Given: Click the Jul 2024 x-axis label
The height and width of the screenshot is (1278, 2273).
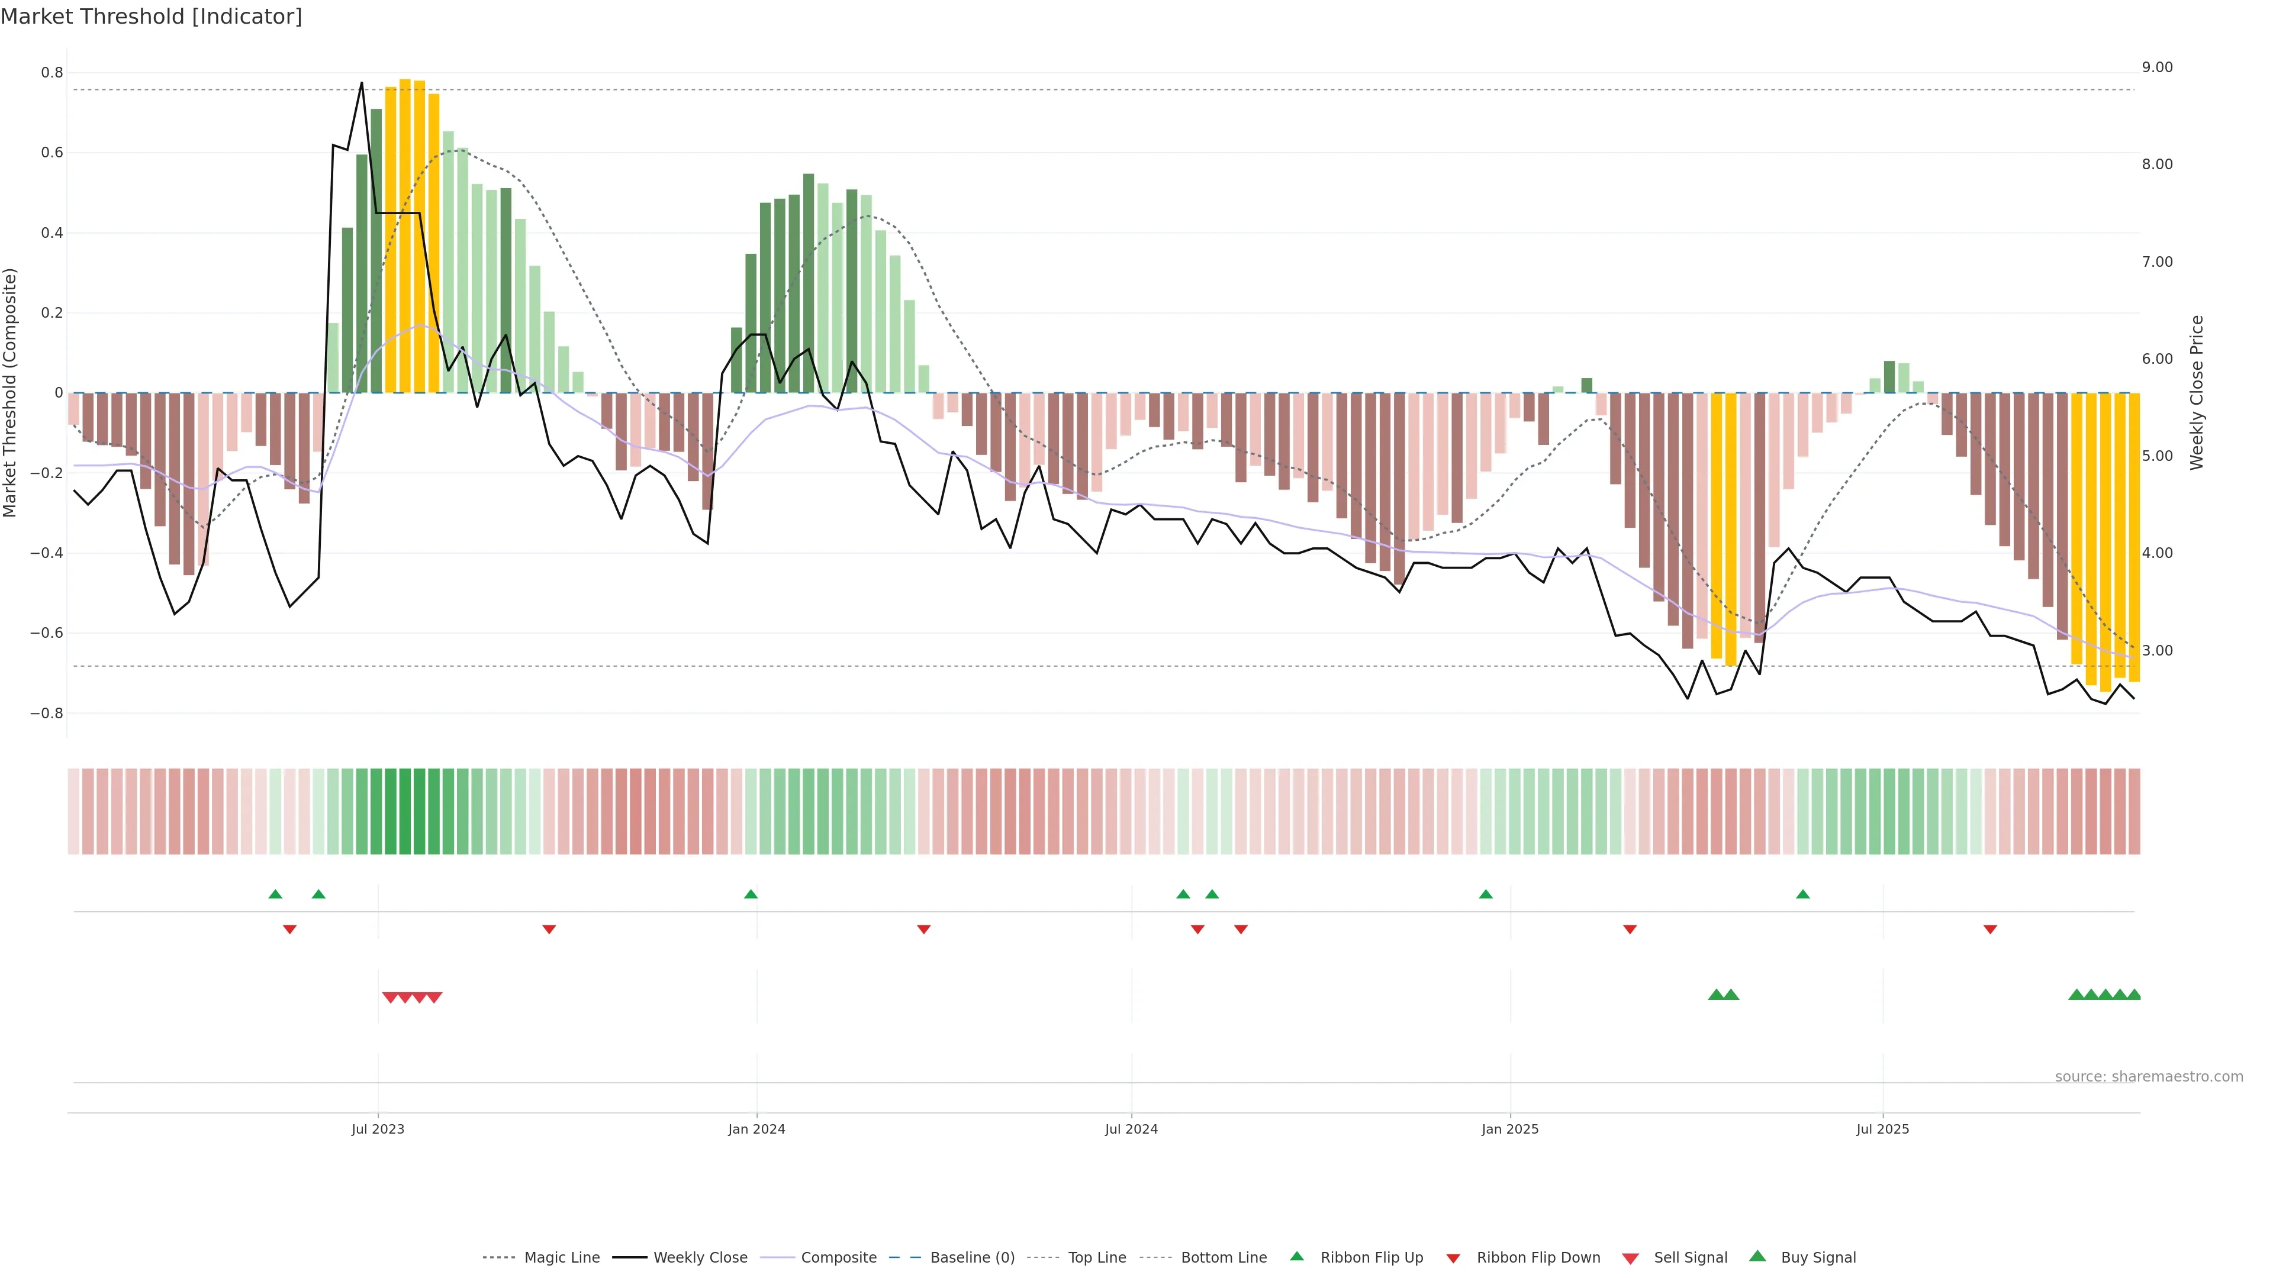Looking at the screenshot, I should coord(1131,1129).
